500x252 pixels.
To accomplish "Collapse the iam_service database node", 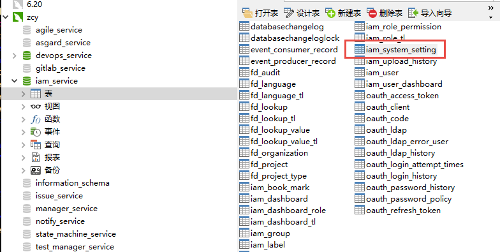I will (14, 81).
